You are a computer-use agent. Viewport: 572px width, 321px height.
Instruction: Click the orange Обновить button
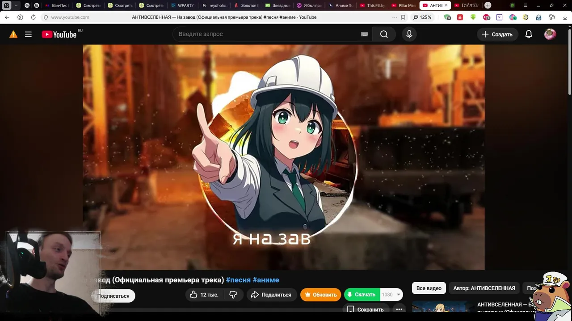[x=321, y=295]
